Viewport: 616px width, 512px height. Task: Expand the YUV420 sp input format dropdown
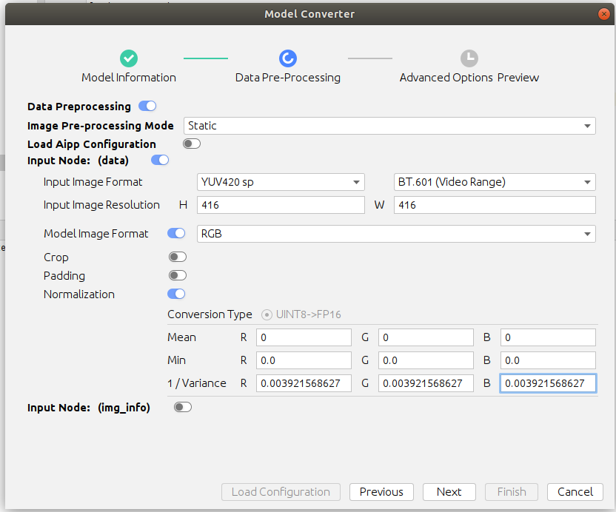pyautogui.click(x=281, y=182)
